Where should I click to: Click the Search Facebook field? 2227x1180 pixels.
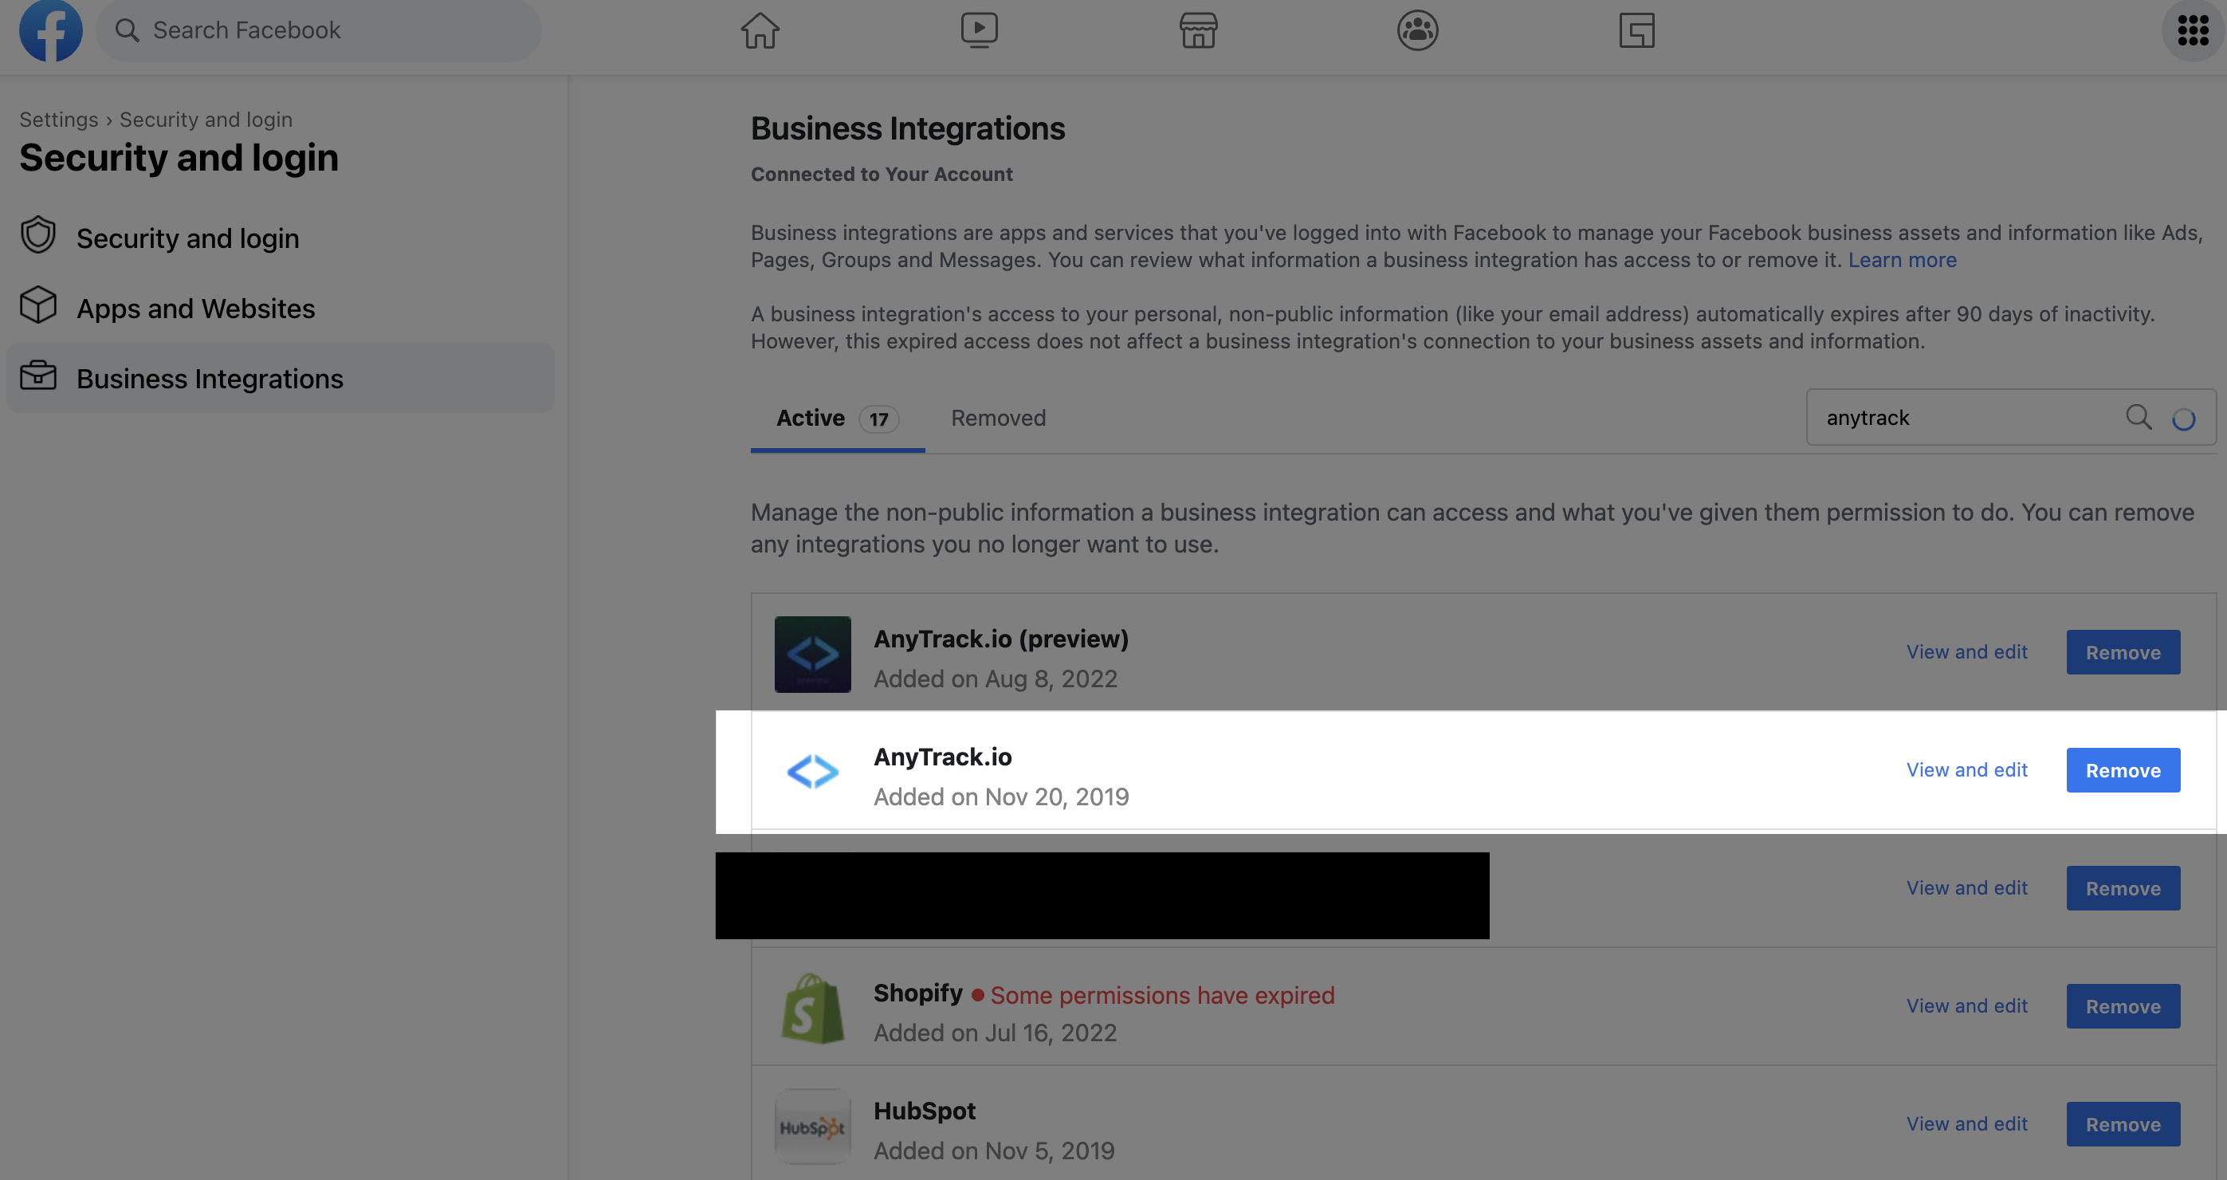tap(318, 30)
